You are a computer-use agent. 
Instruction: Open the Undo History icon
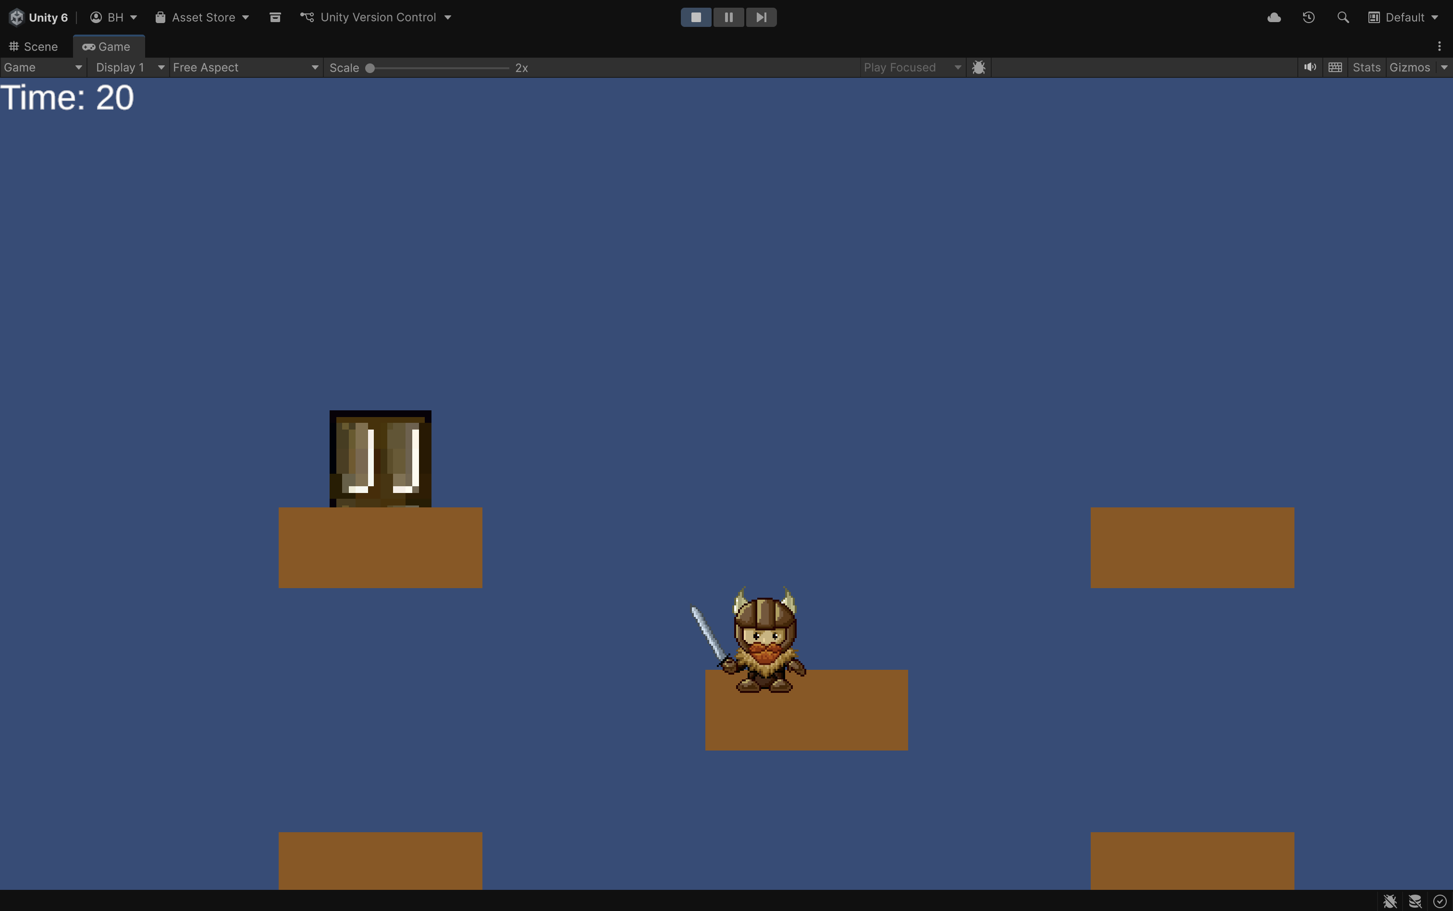1308,17
